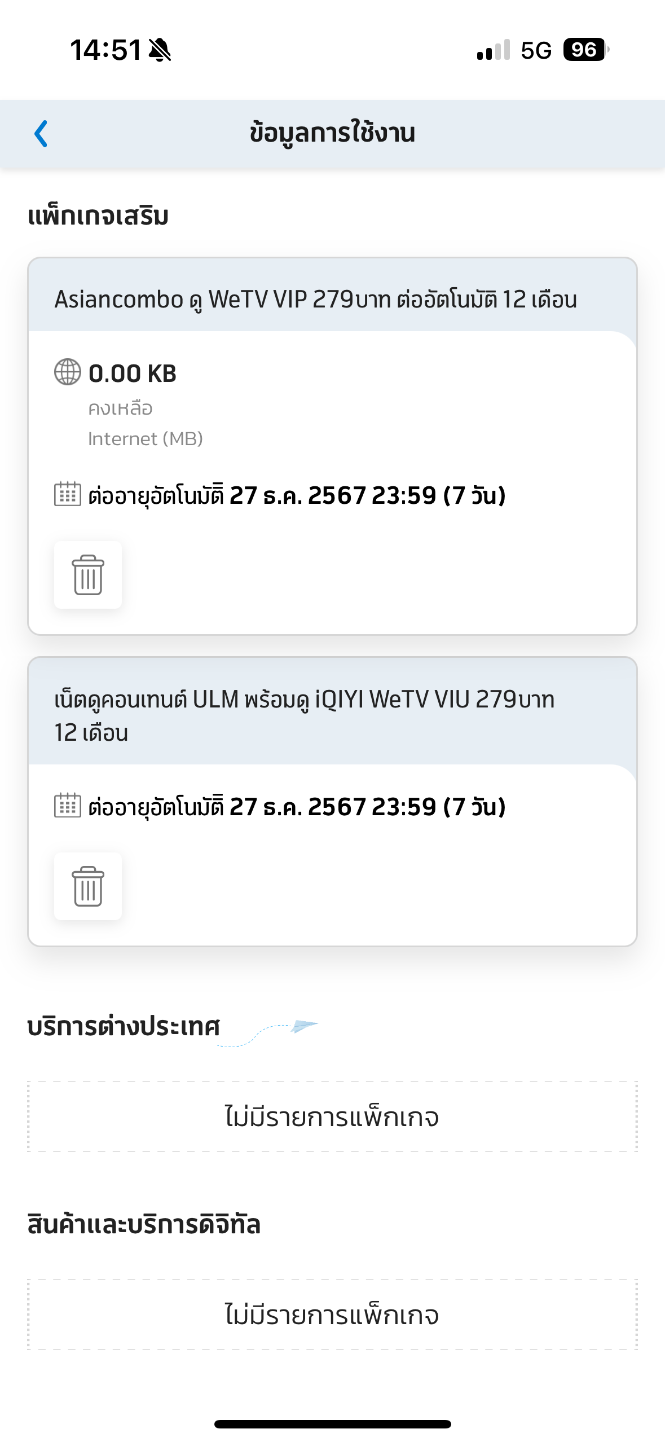Tap the battery indicator showing 96
This screenshot has height=1442, width=665.
(x=587, y=50)
